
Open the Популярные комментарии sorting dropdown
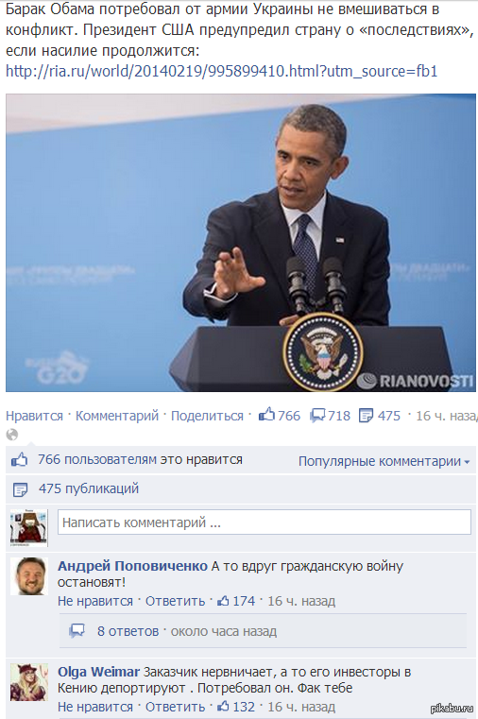[384, 461]
